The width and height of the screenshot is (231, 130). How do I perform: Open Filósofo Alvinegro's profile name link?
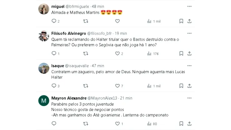coord(68,33)
